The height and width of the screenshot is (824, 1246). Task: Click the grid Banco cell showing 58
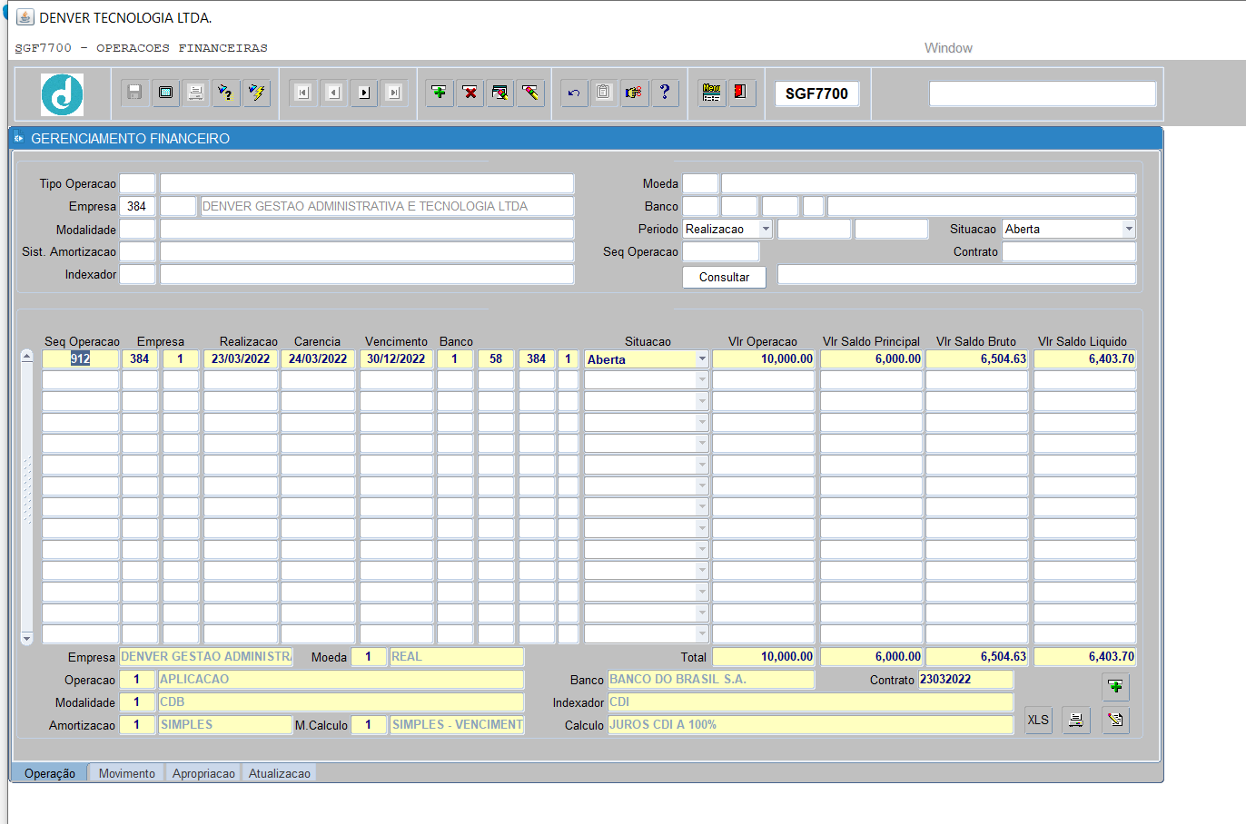[x=496, y=358]
